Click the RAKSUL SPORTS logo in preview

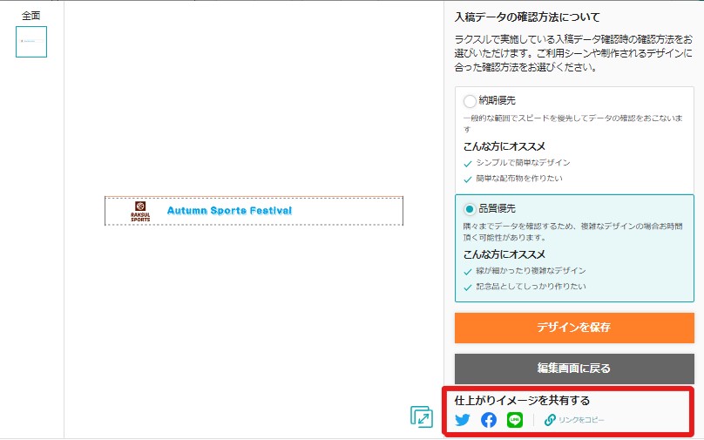click(x=140, y=211)
